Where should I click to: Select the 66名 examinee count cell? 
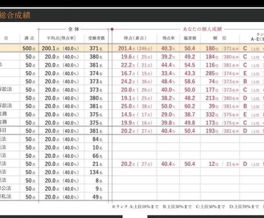click(98, 156)
